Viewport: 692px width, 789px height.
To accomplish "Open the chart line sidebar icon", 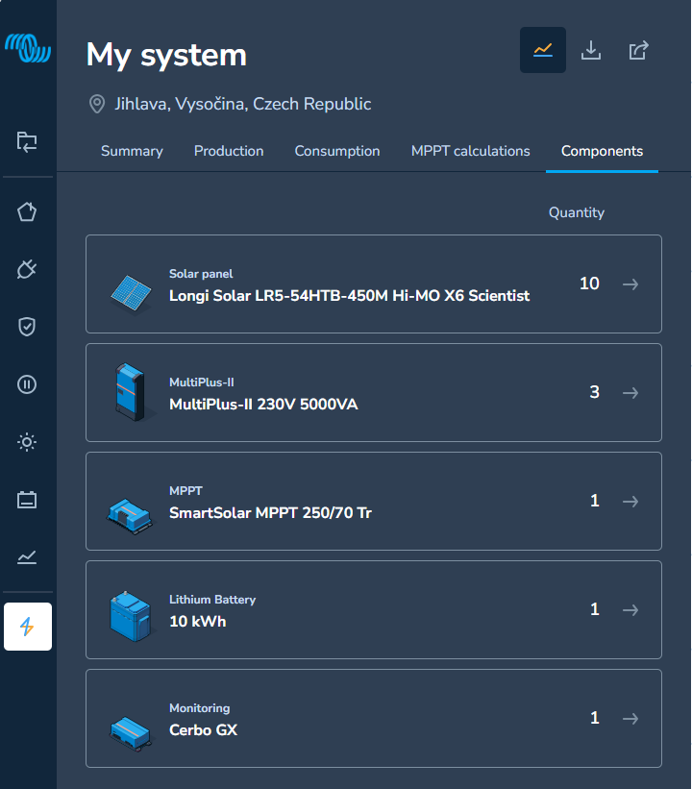I will coord(27,557).
